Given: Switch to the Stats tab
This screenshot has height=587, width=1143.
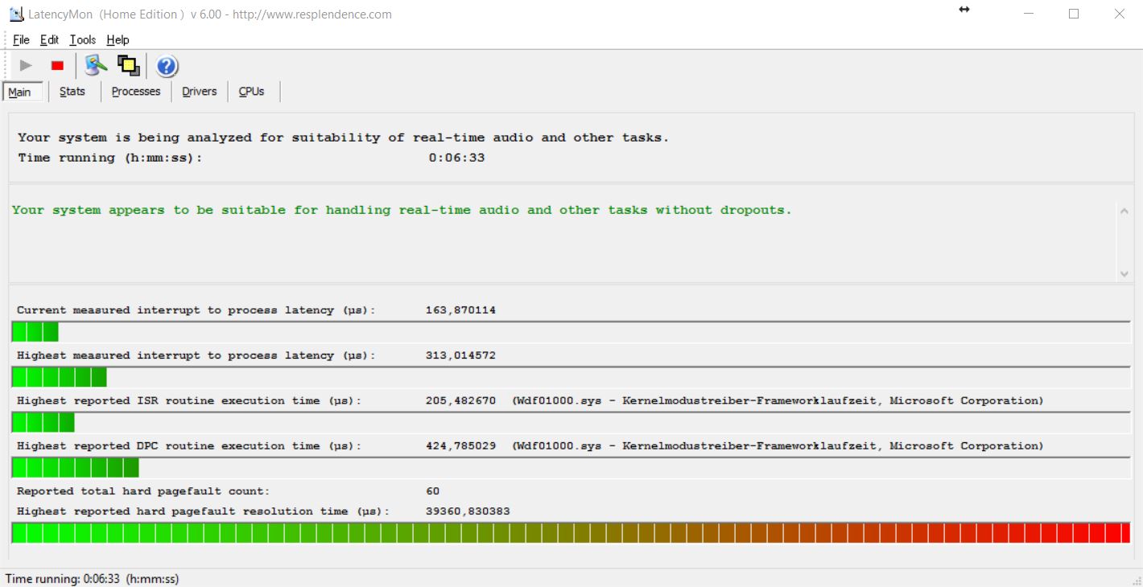Looking at the screenshot, I should 72,92.
